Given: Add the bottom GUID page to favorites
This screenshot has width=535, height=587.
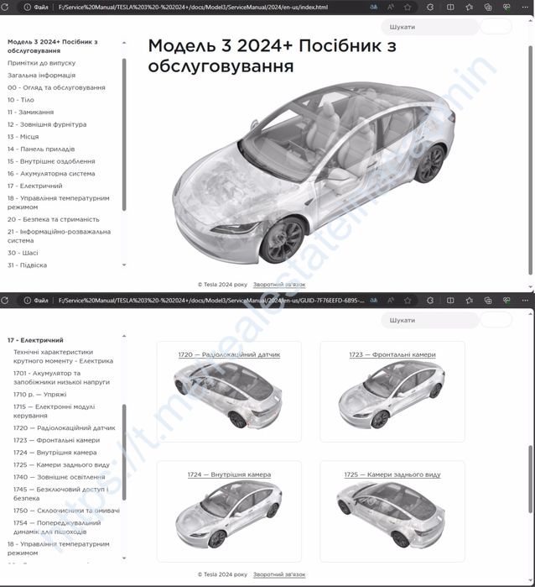Looking at the screenshot, I should 408,301.
